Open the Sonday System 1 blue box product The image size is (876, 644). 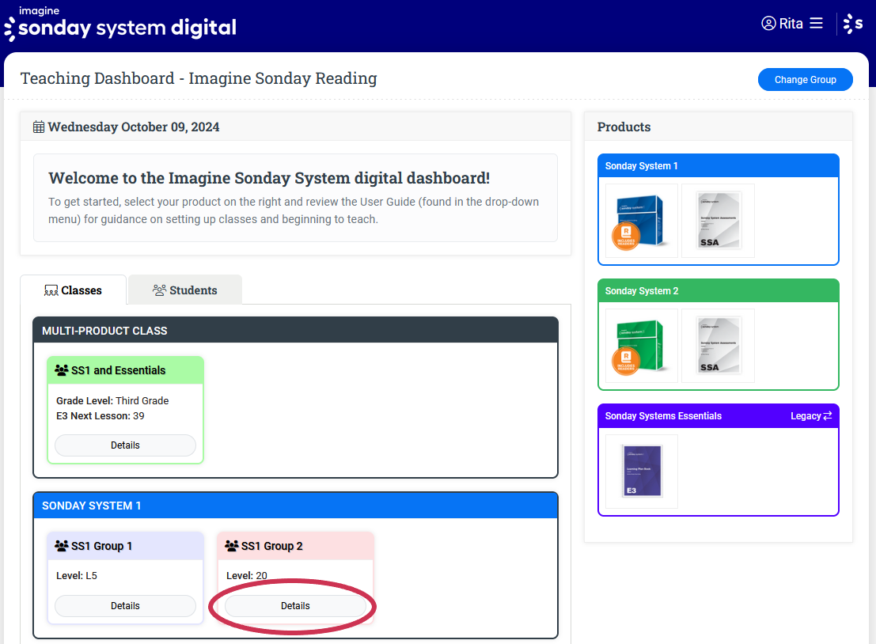coord(642,221)
